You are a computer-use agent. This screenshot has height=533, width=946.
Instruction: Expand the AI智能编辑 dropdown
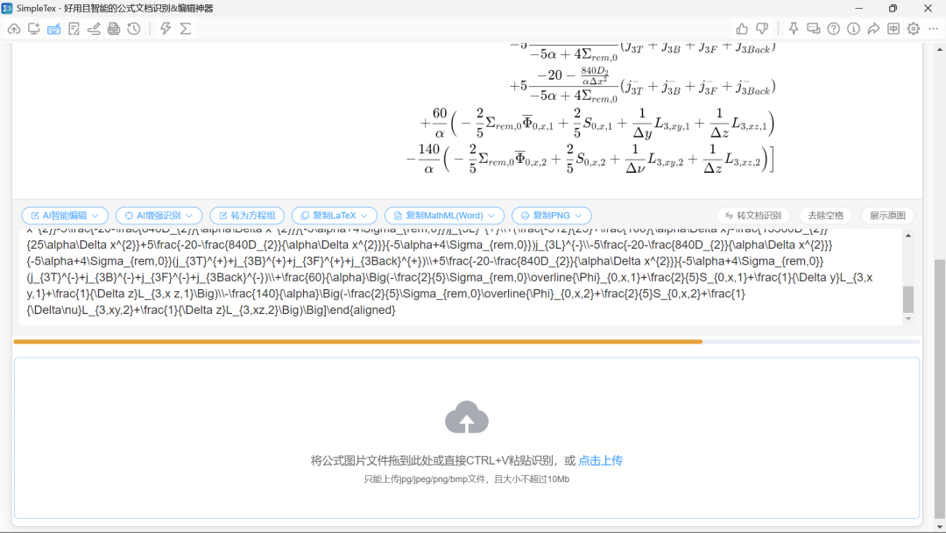[x=65, y=216]
